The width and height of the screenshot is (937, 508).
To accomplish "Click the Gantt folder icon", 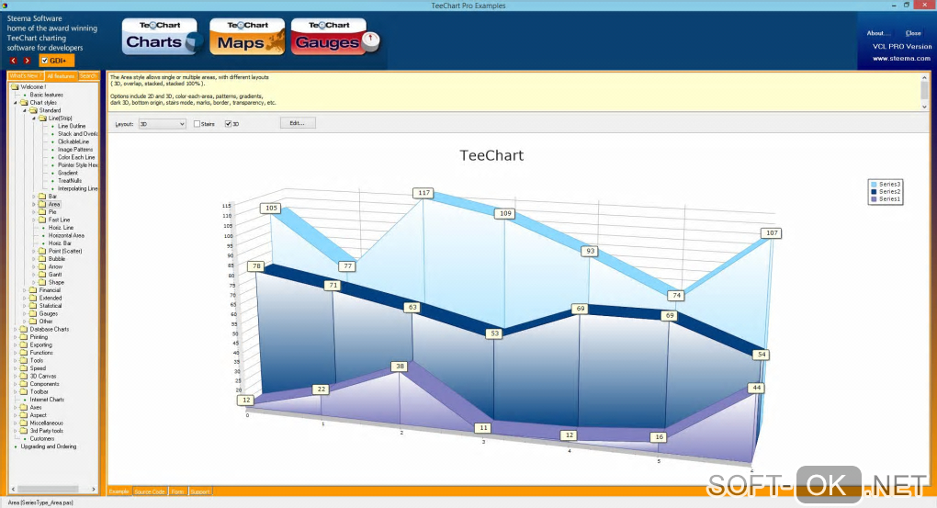I will [42, 275].
